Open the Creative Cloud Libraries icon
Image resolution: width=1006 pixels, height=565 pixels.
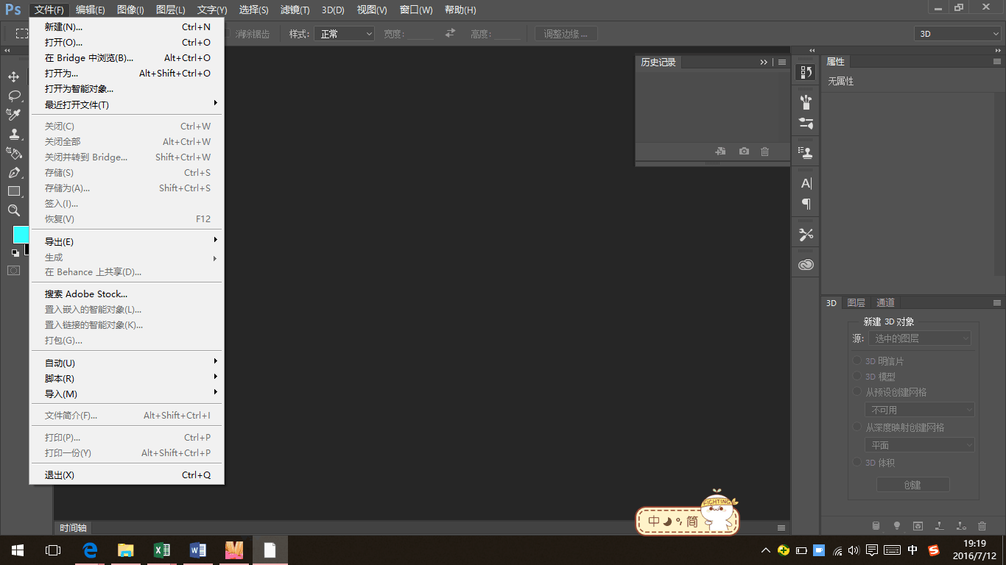coord(806,265)
